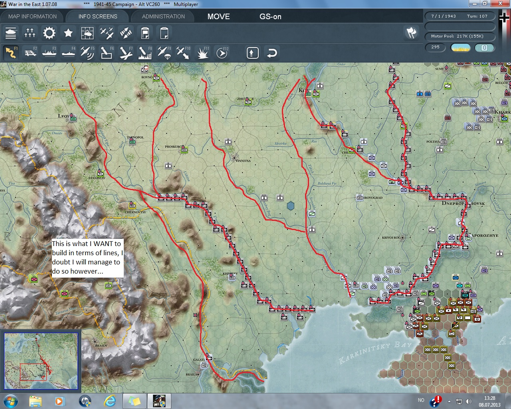Choose the F3 naval transport ship mode

(x=49, y=53)
